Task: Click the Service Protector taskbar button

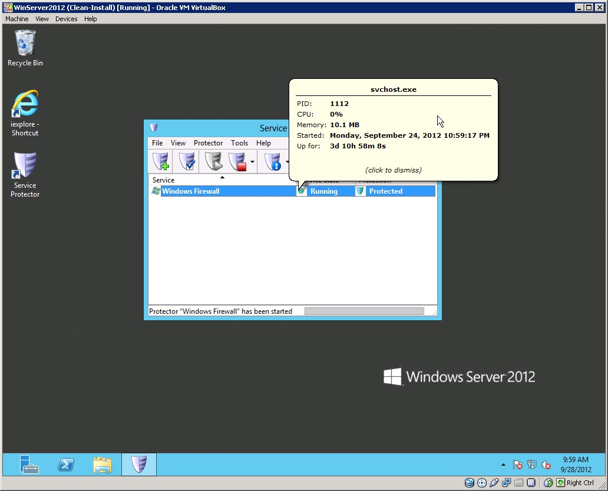Action: point(139,465)
